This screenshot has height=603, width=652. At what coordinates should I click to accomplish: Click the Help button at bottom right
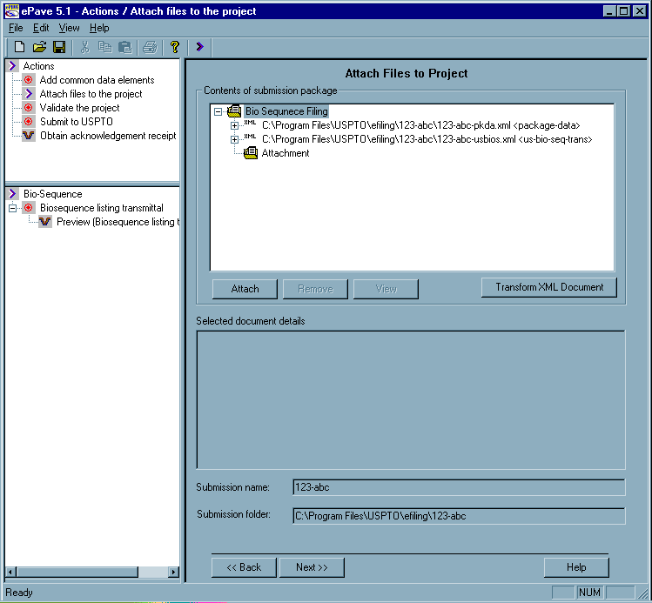[576, 567]
